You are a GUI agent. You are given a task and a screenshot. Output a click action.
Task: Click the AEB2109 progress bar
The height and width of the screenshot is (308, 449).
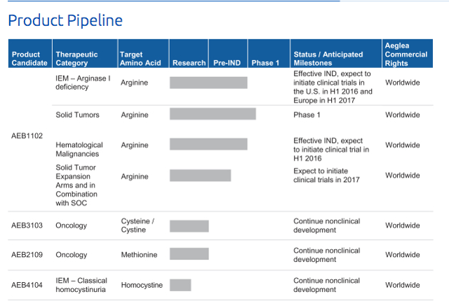coord(189,253)
